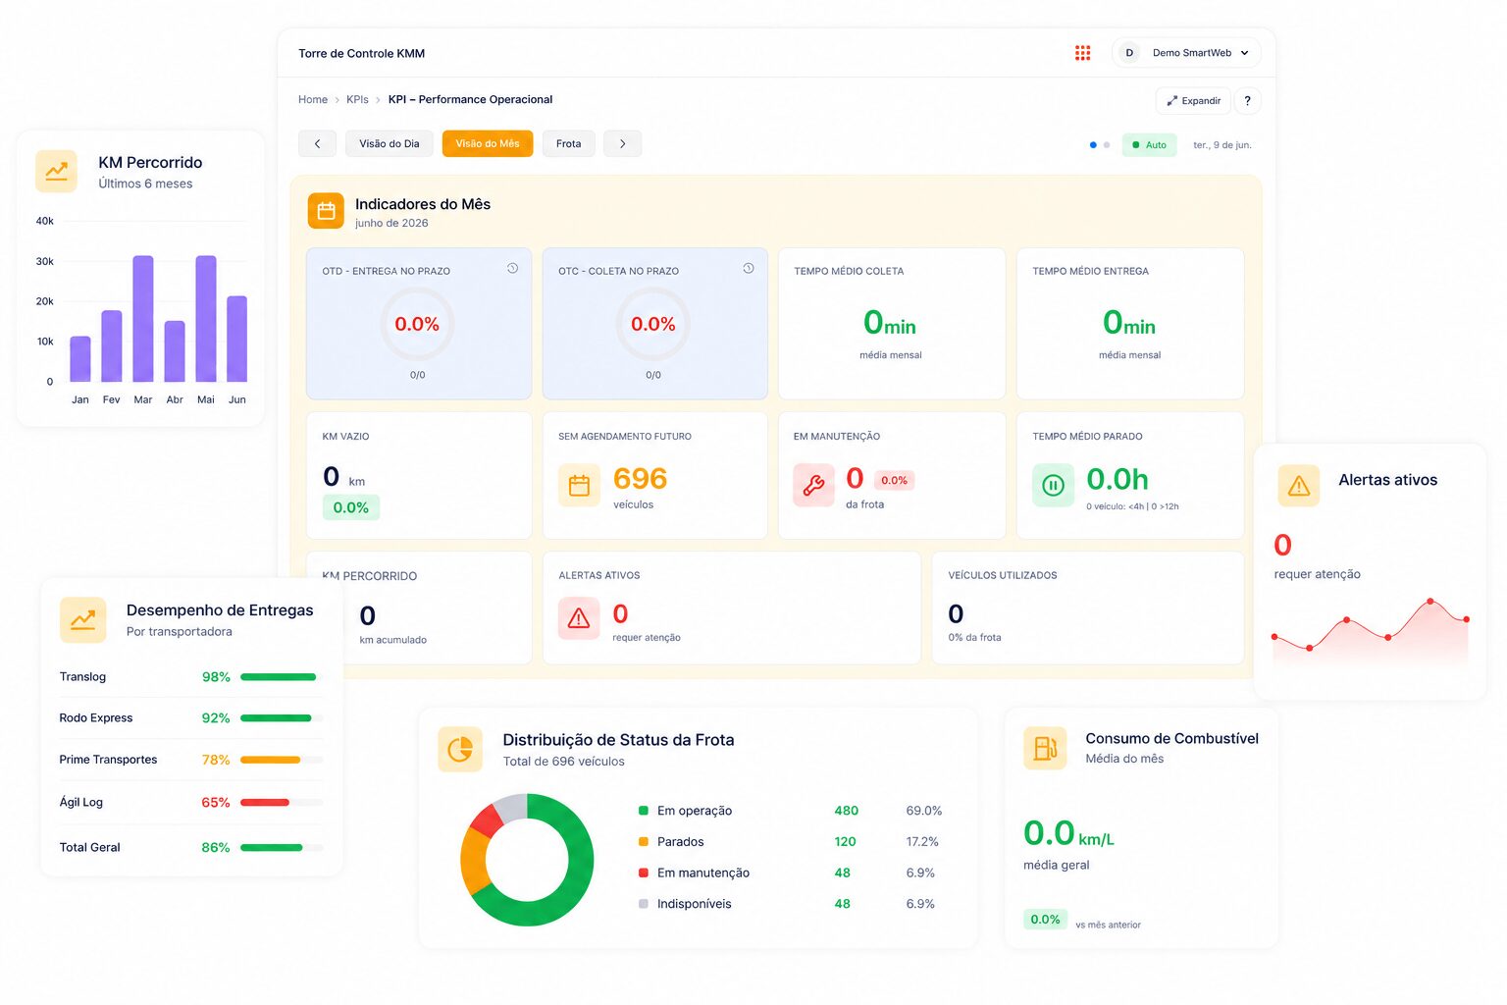Click the pie chart icon near Distribuição de Status
The image size is (1507, 1005).
pos(460,750)
